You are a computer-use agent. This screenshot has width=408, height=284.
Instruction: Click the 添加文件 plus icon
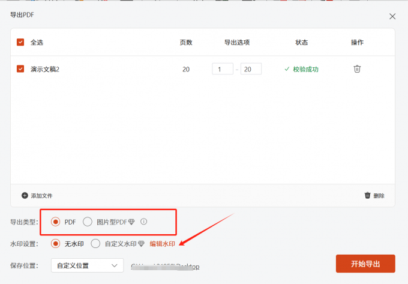(x=25, y=196)
